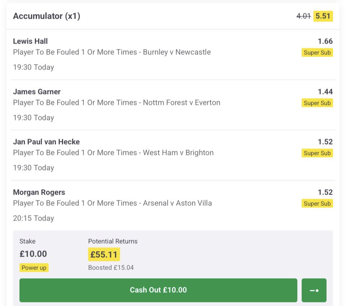Image resolution: width=346 pixels, height=306 pixels.
Task: Tap the Super Sub badge for James Garner
Action: [x=317, y=103]
